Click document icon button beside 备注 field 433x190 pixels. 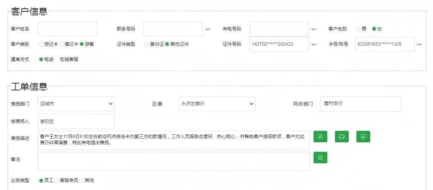pos(320,157)
